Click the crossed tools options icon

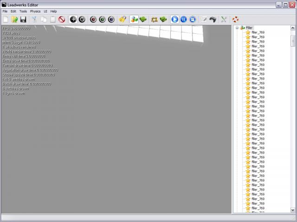[x=224, y=19]
